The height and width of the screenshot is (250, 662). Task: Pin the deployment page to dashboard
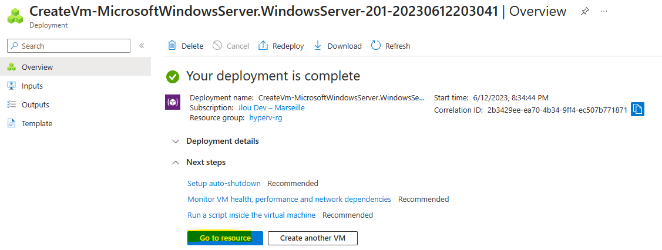pyautogui.click(x=584, y=12)
